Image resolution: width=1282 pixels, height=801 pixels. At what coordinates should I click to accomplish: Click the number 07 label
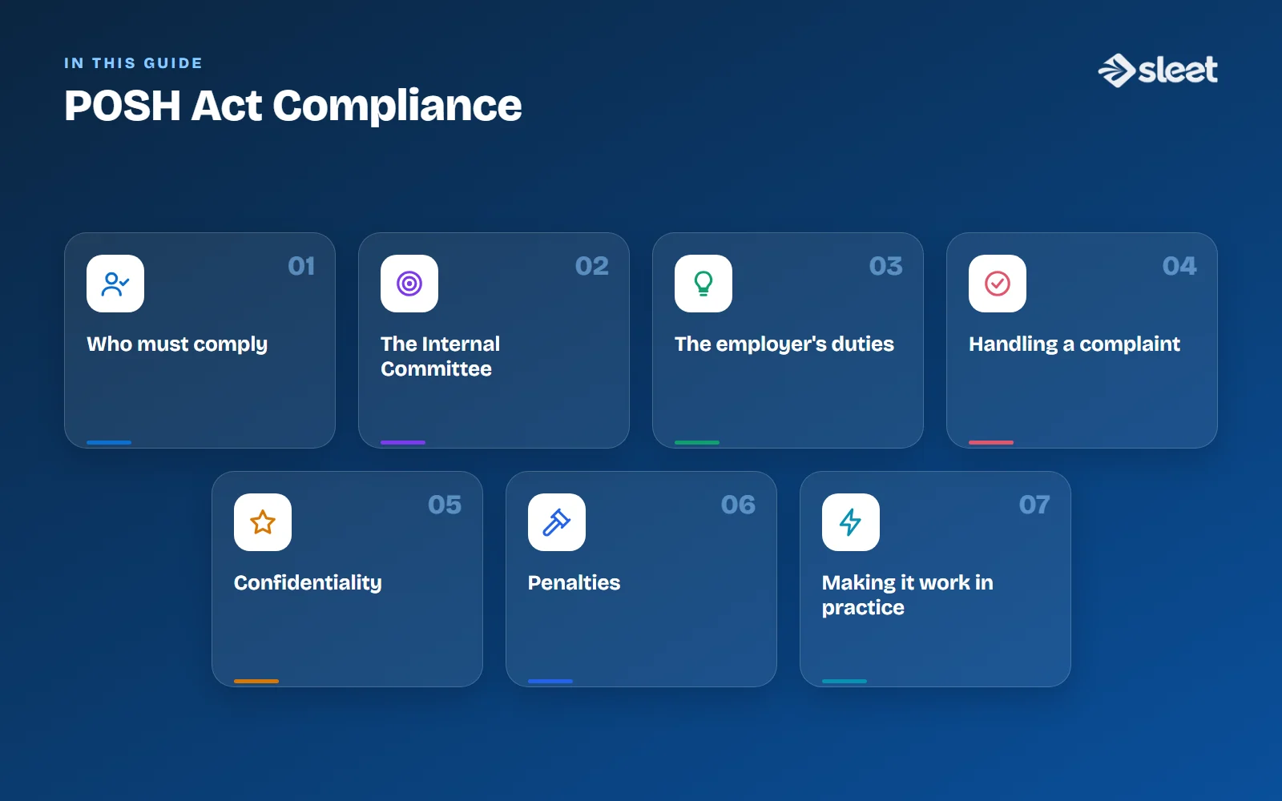point(1034,505)
